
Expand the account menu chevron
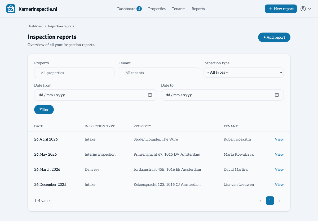(310, 9)
